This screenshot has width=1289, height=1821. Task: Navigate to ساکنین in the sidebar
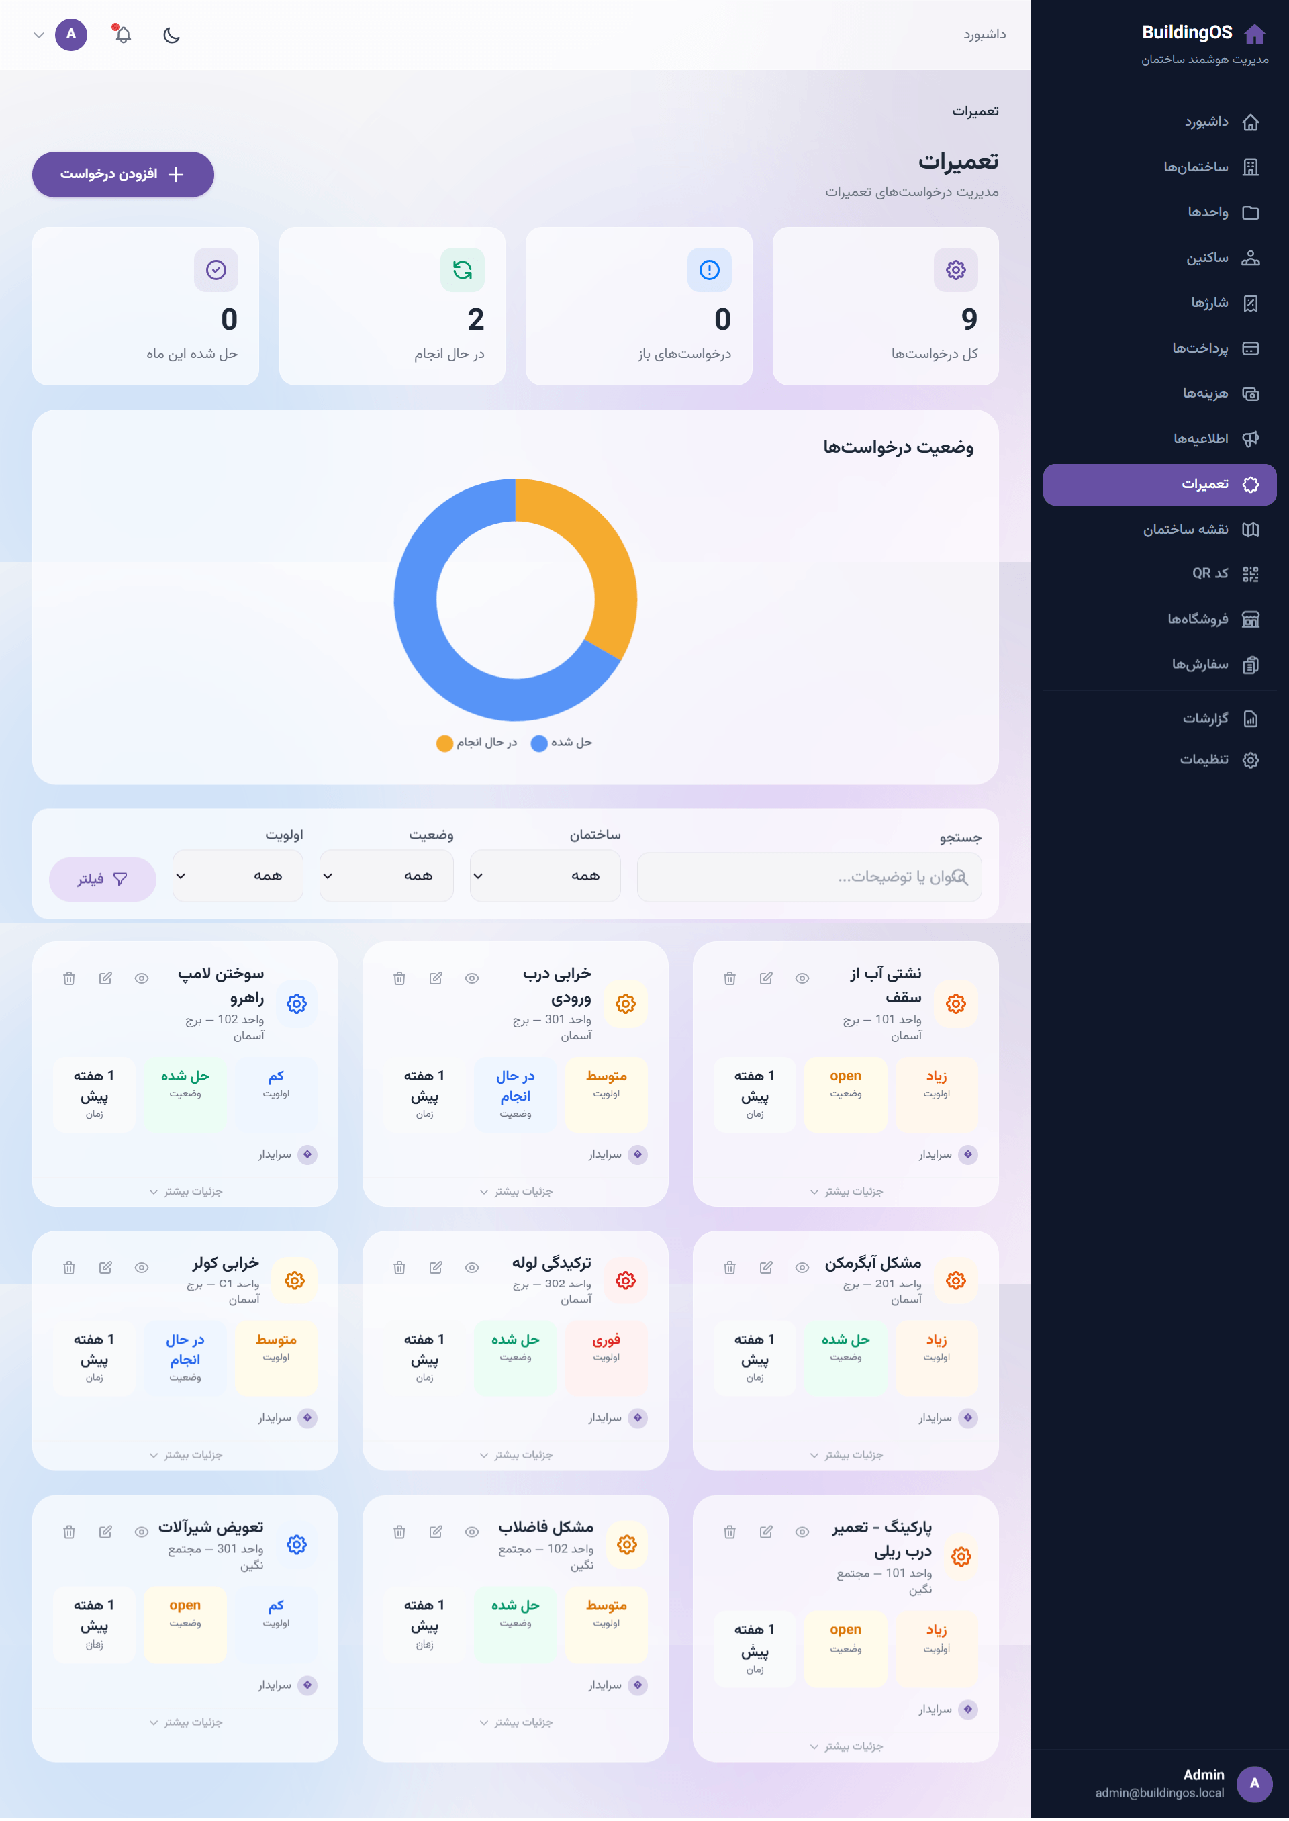pos(1159,258)
